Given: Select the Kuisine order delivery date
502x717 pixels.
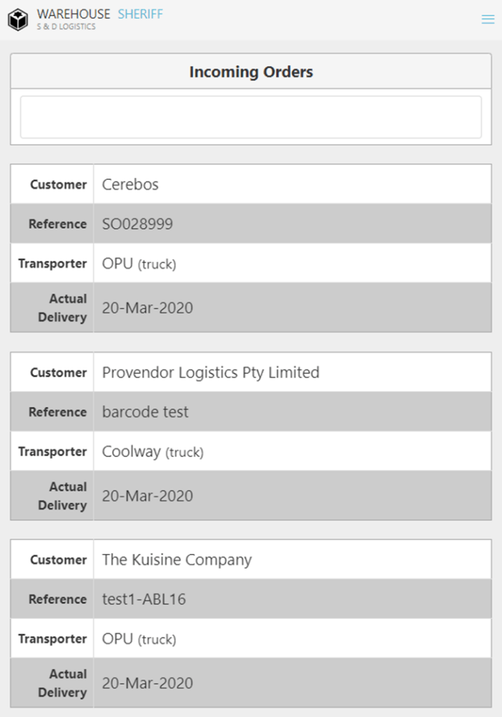Looking at the screenshot, I should [147, 683].
